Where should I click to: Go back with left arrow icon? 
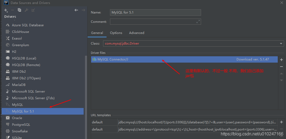click(x=76, y=10)
